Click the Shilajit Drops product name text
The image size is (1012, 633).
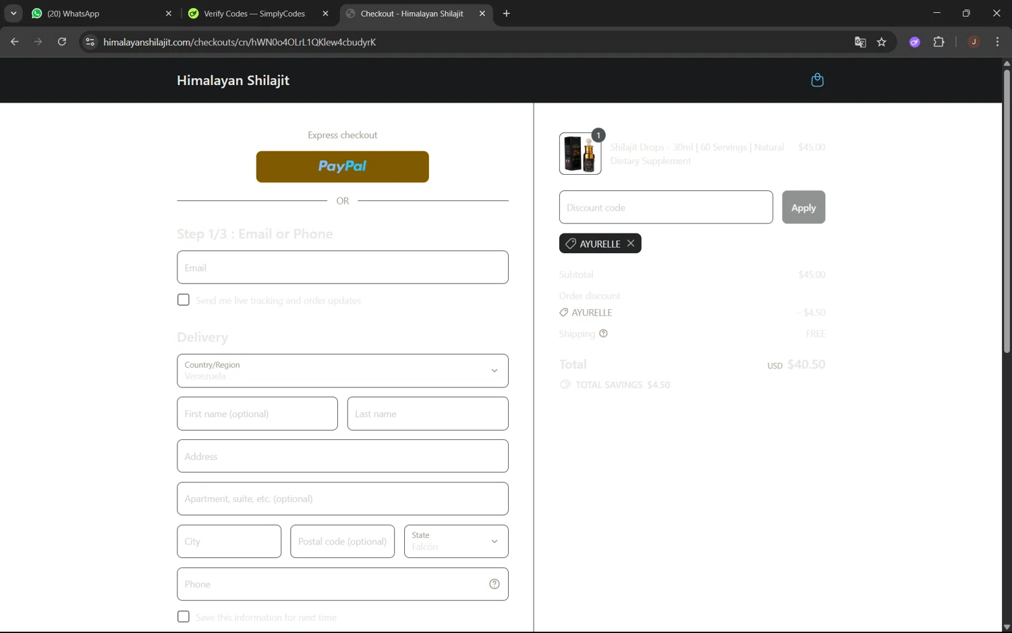pyautogui.click(x=697, y=154)
